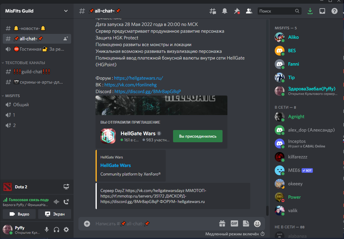Image resolution: width=344 pixels, height=239 pixels.
Task: Open member BES avatar
Action: (x=280, y=51)
